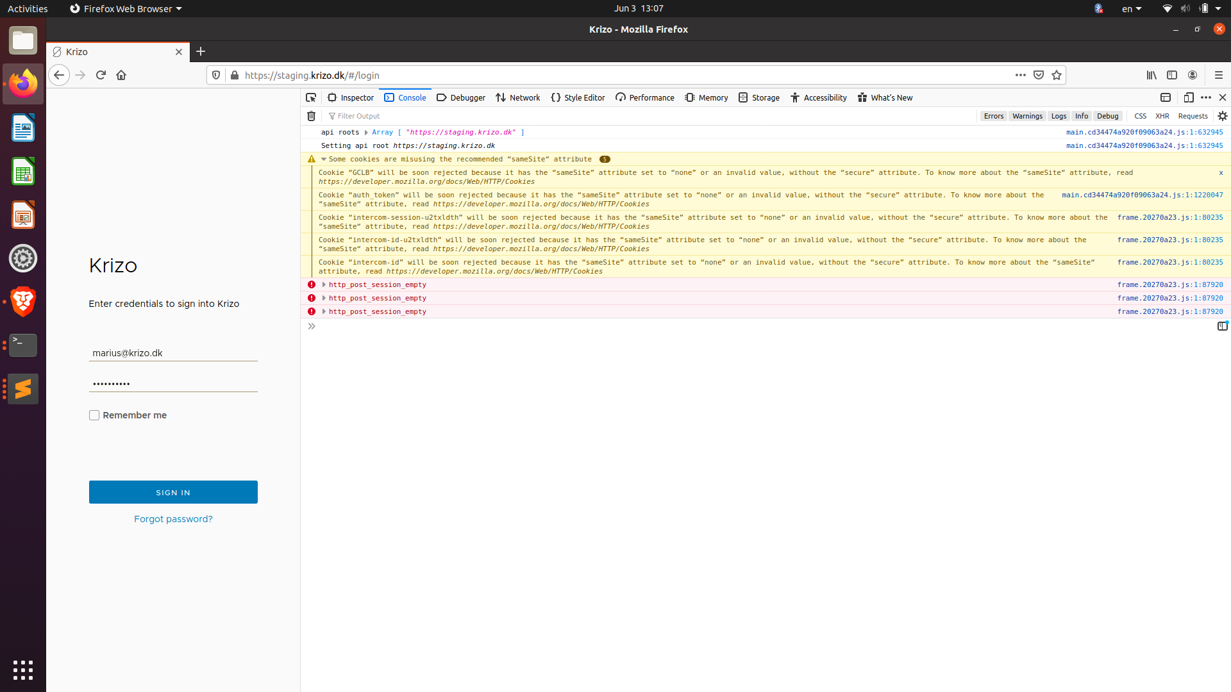
Task: Bookmark this page with star icon
Action: click(1057, 75)
